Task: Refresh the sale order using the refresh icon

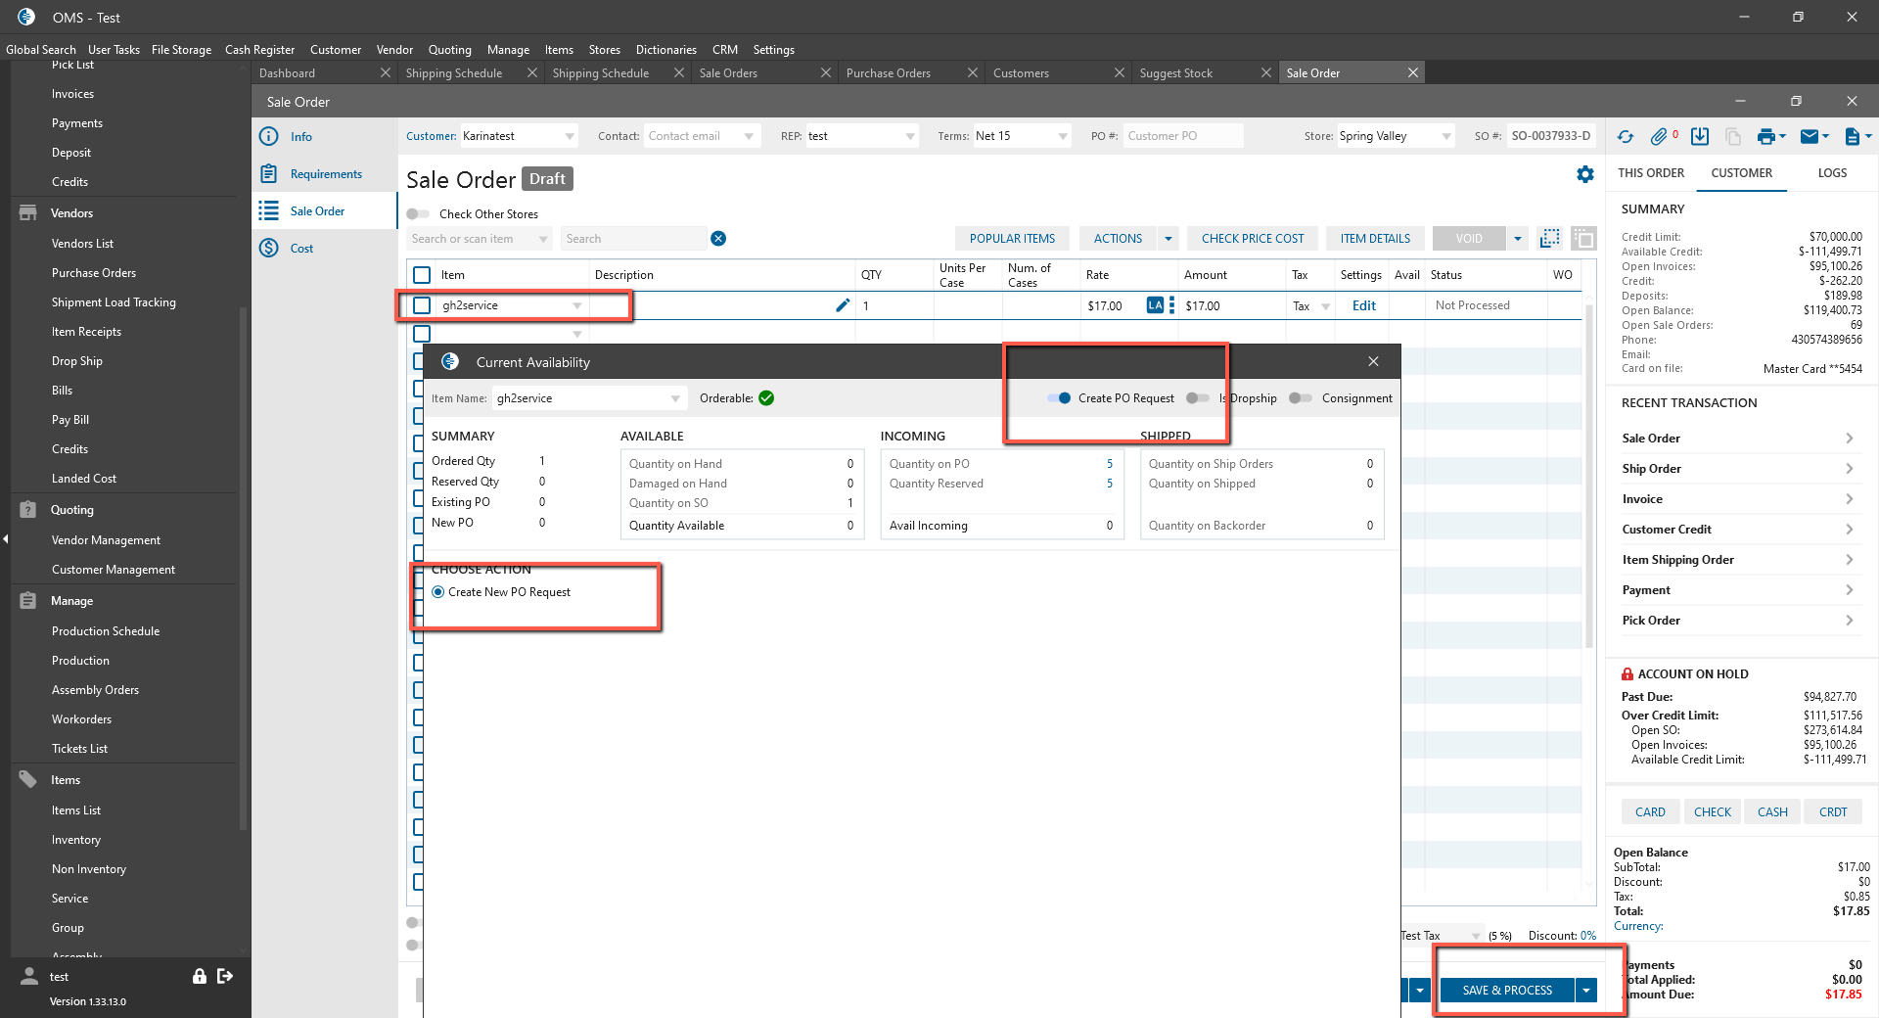Action: click(1626, 137)
